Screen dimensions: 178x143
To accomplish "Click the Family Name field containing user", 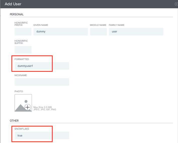I will tap(136, 32).
